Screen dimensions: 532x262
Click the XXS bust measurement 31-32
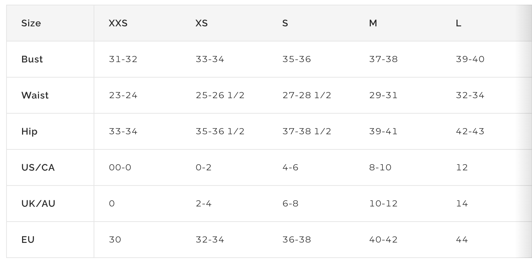pos(123,59)
